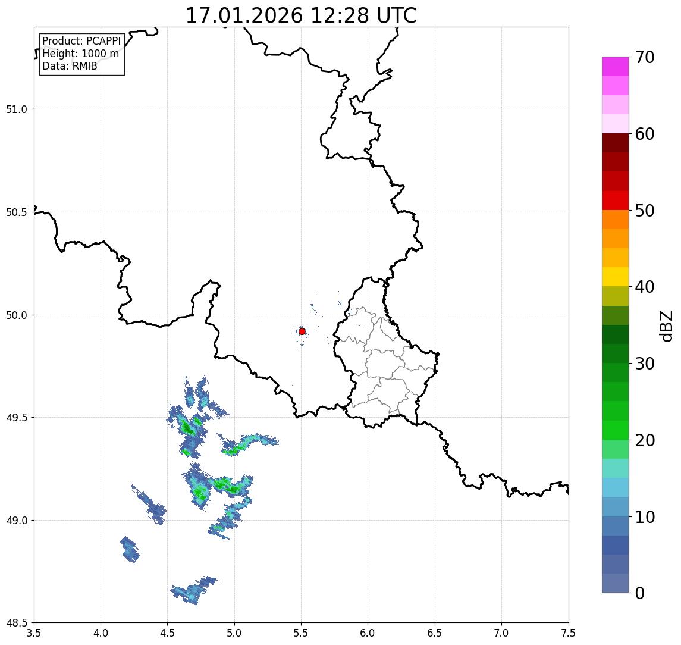Click the latitude axis label '49.5'
Screen dimensions: 681x645
point(17,418)
